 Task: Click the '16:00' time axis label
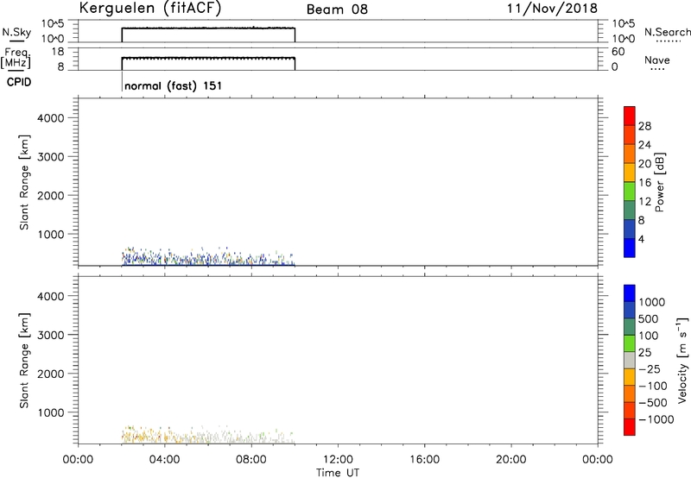click(424, 460)
